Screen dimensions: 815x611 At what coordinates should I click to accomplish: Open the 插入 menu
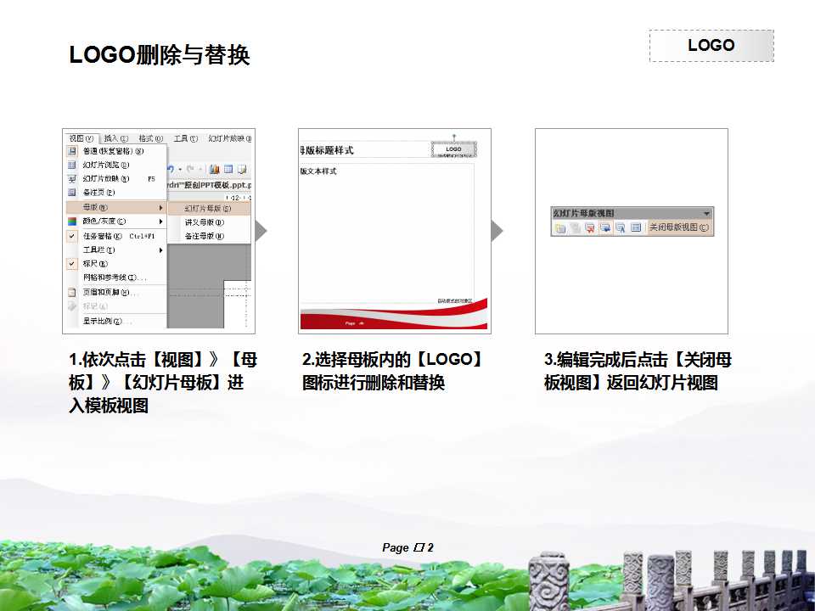click(x=113, y=137)
